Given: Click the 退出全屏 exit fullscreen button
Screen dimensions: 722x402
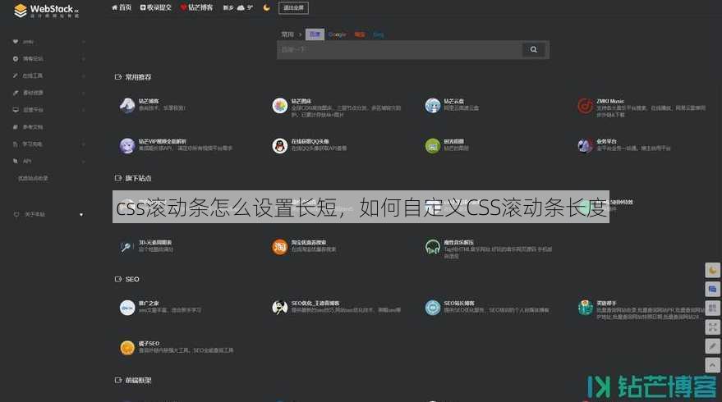Looking at the screenshot, I should (x=293, y=8).
